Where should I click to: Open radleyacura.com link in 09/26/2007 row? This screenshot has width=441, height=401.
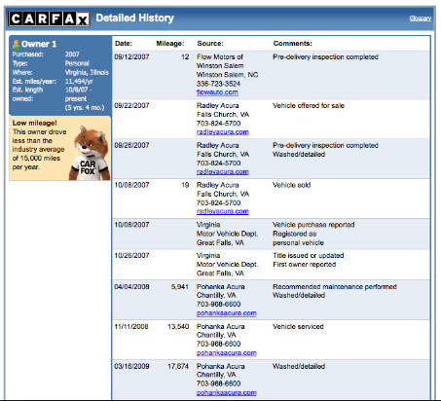(223, 171)
